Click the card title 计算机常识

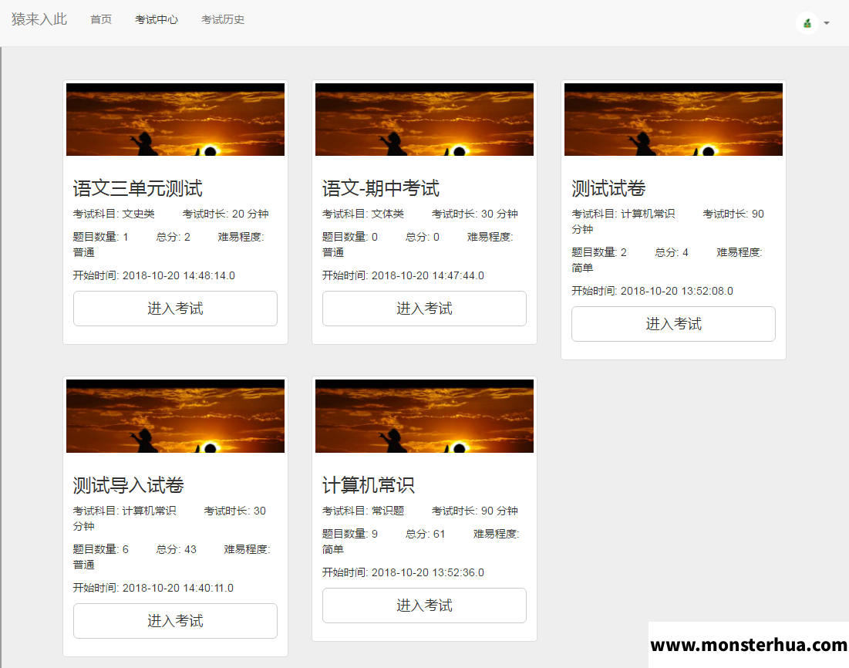(368, 485)
